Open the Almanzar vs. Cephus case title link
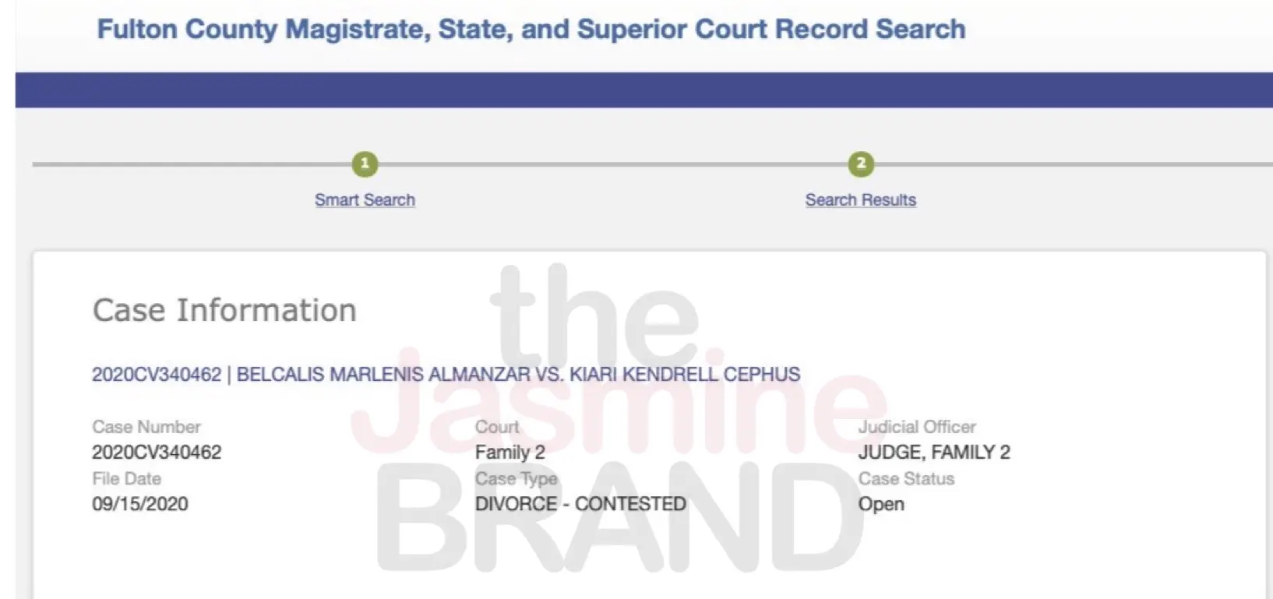 446,375
